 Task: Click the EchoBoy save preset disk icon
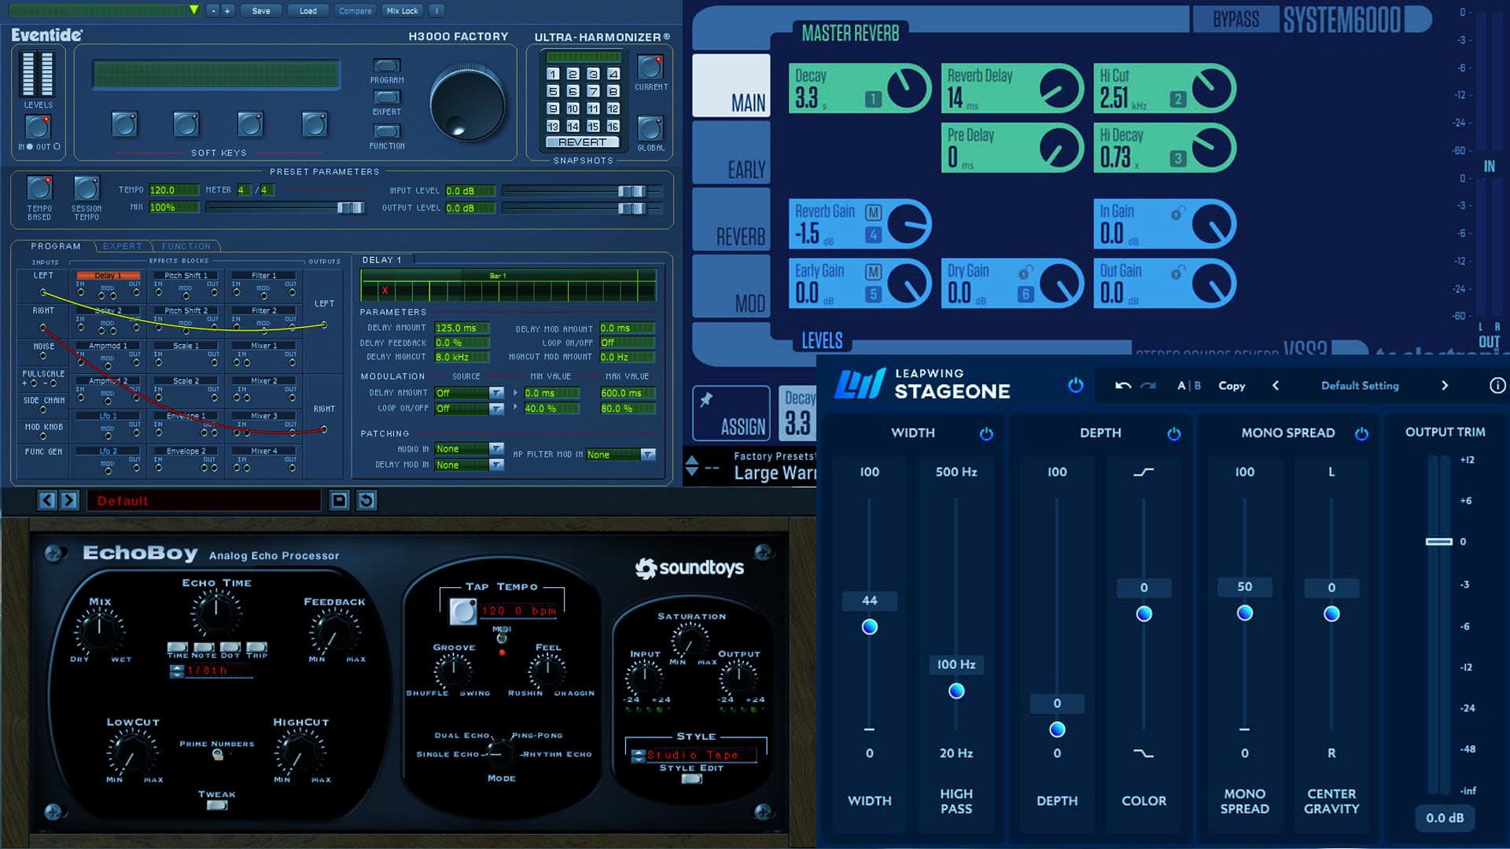tap(339, 501)
